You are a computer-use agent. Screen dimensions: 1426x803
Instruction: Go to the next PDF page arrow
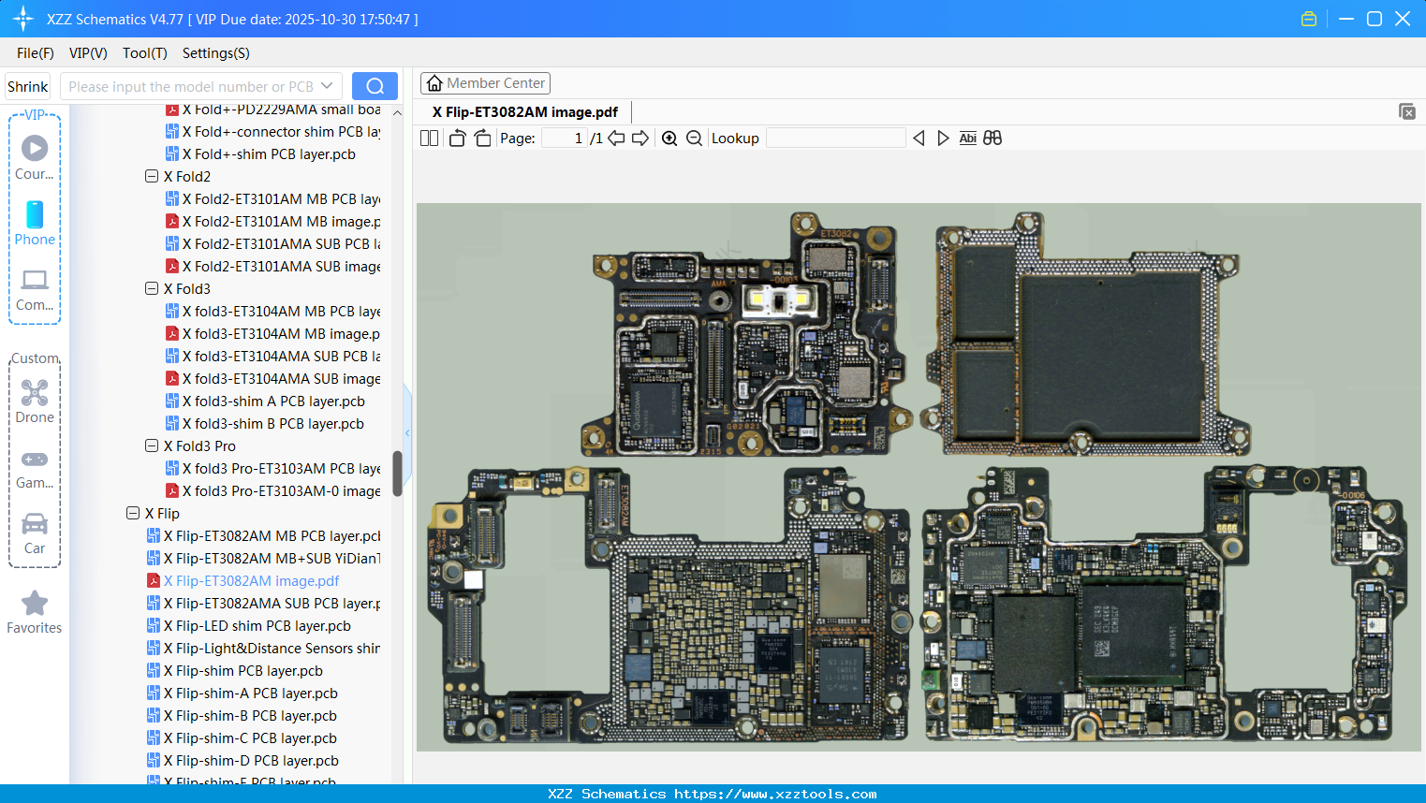[640, 139]
